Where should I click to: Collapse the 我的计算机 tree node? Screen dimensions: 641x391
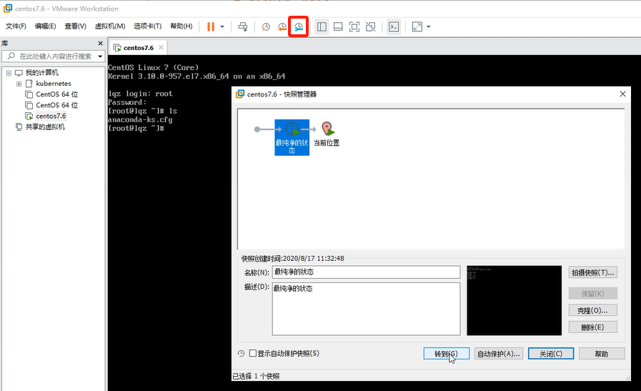[9, 73]
